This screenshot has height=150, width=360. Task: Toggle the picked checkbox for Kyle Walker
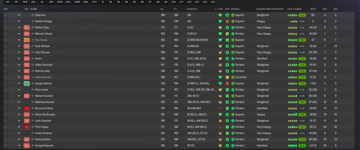(5, 46)
